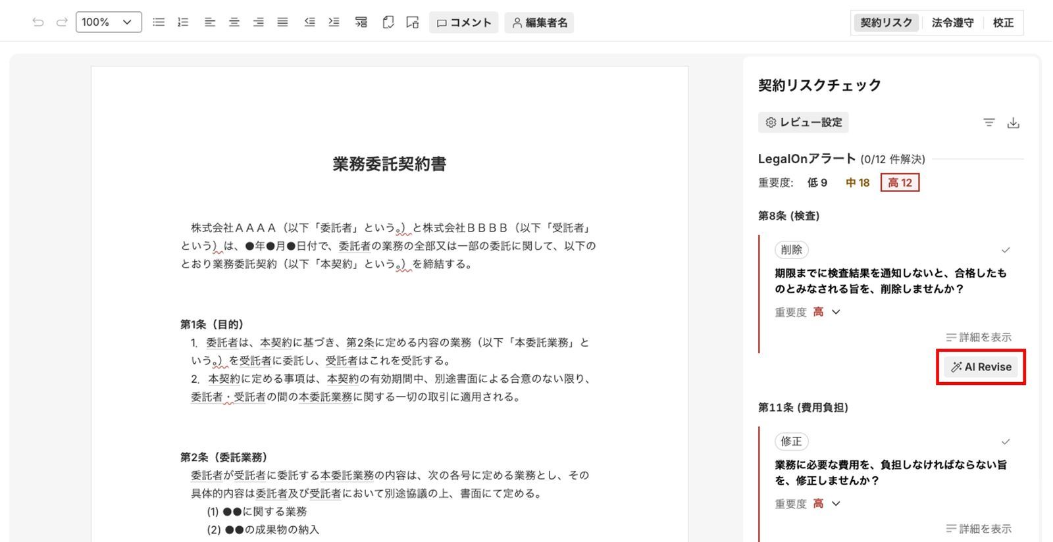Image resolution: width=1053 pixels, height=542 pixels.
Task: Expand 重要度 dropdown in 第8条 alert
Action: (836, 312)
